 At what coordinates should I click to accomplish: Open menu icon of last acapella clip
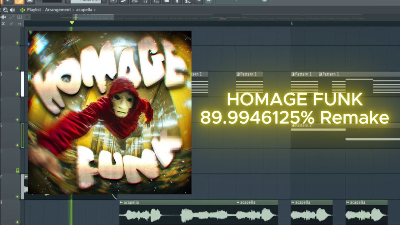pyautogui.click(x=348, y=202)
